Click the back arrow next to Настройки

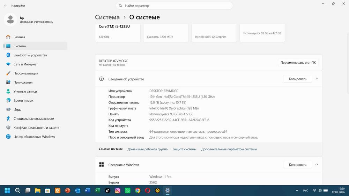pyautogui.click(x=5, y=6)
